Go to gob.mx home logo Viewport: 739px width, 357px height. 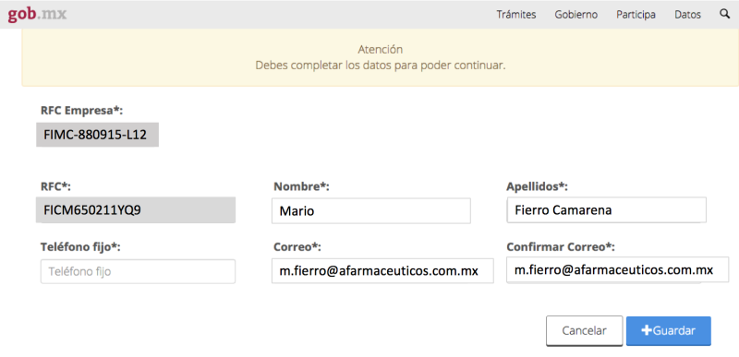[x=37, y=15]
